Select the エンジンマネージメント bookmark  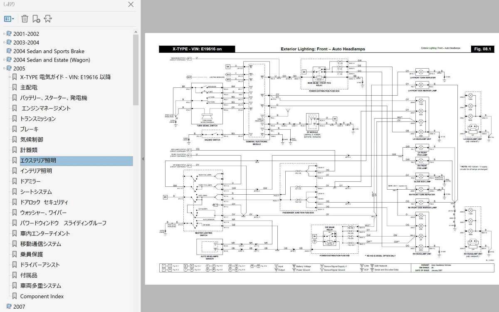(46, 108)
